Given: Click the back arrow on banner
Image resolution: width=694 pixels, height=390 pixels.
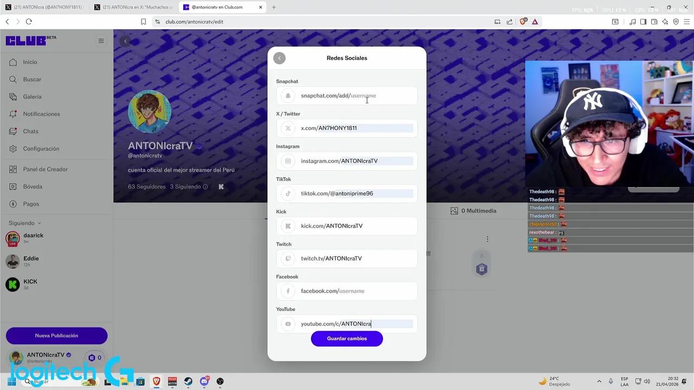Looking at the screenshot, I should point(125,41).
